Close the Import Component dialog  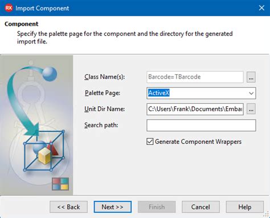tap(261, 8)
